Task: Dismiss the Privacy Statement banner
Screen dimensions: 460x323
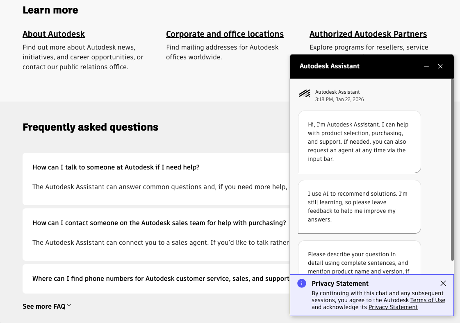Action: point(443,283)
